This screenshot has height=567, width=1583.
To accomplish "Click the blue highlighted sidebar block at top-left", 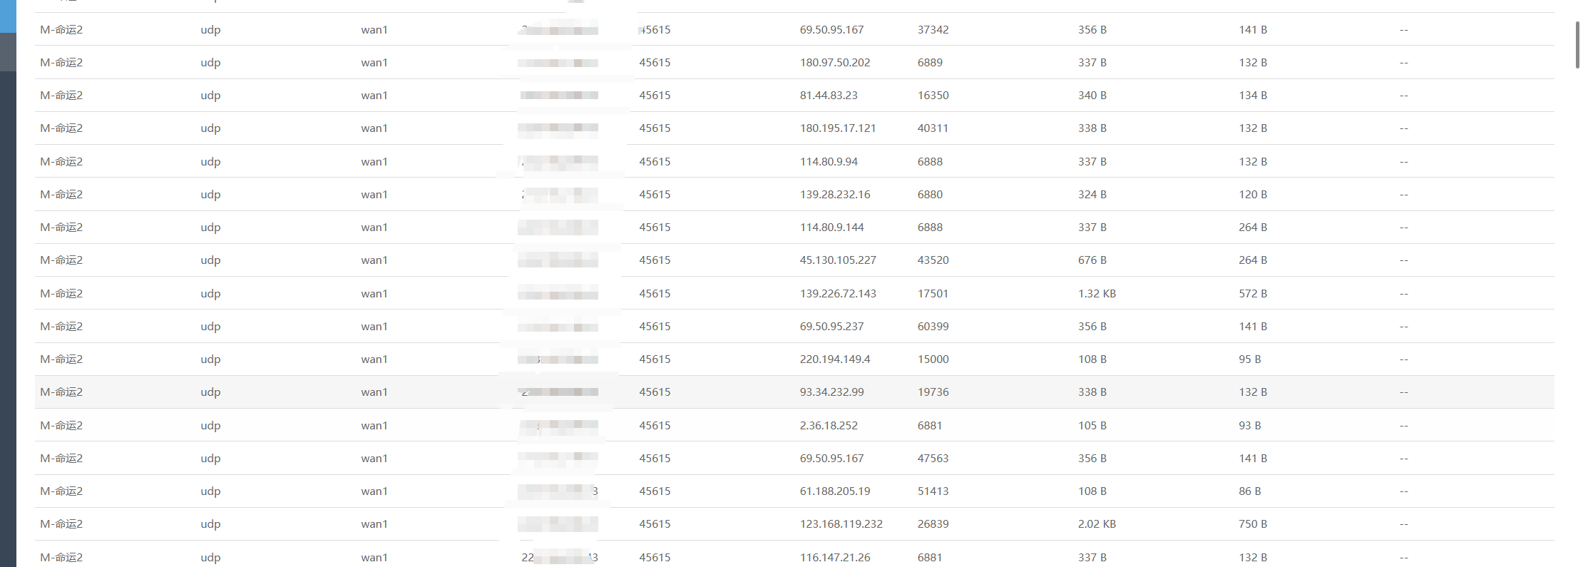I will (x=8, y=16).
